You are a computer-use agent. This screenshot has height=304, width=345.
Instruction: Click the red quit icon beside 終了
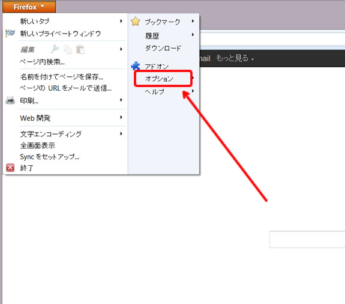coord(10,168)
